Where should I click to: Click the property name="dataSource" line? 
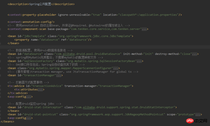pyautogui.click(x=53, y=40)
